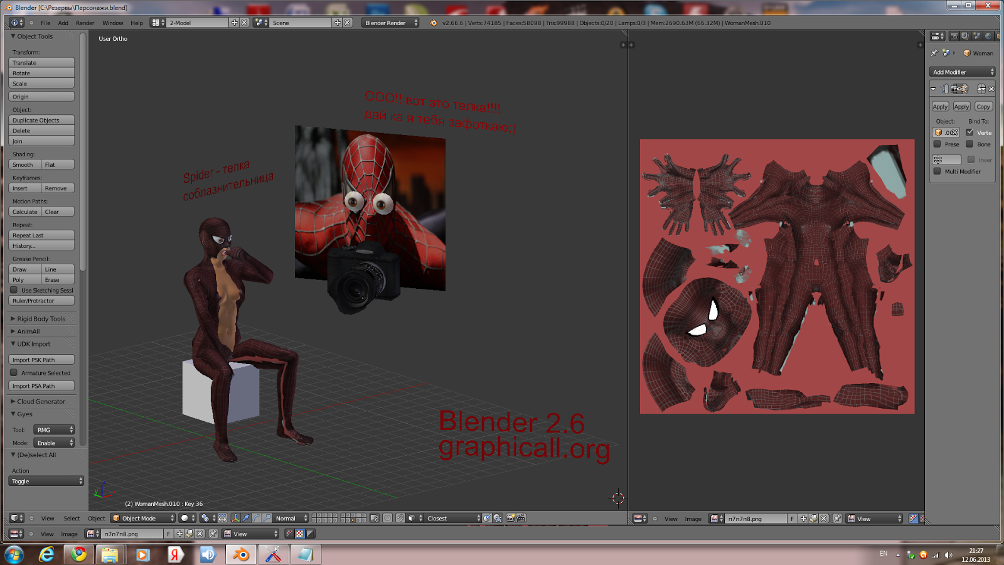Browse screen layouts next to 2-Model
1004x565 pixels.
point(158,23)
